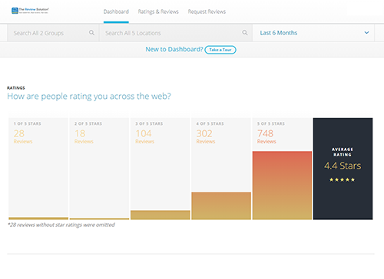Click the 4 OF 5 STARS label
This screenshot has width=384, height=279.
coord(210,123)
